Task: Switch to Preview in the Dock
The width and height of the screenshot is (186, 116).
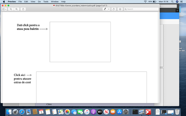Action: click(x=142, y=112)
